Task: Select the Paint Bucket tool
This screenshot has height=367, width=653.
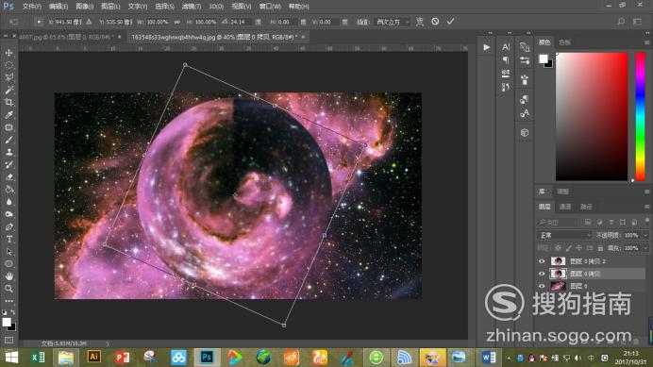Action: (x=8, y=190)
